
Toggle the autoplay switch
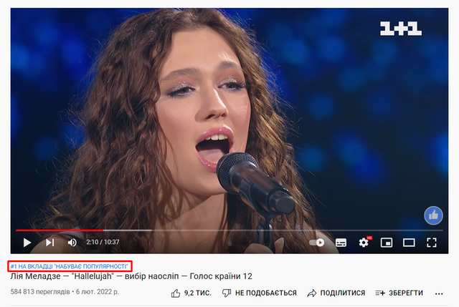[x=317, y=243]
